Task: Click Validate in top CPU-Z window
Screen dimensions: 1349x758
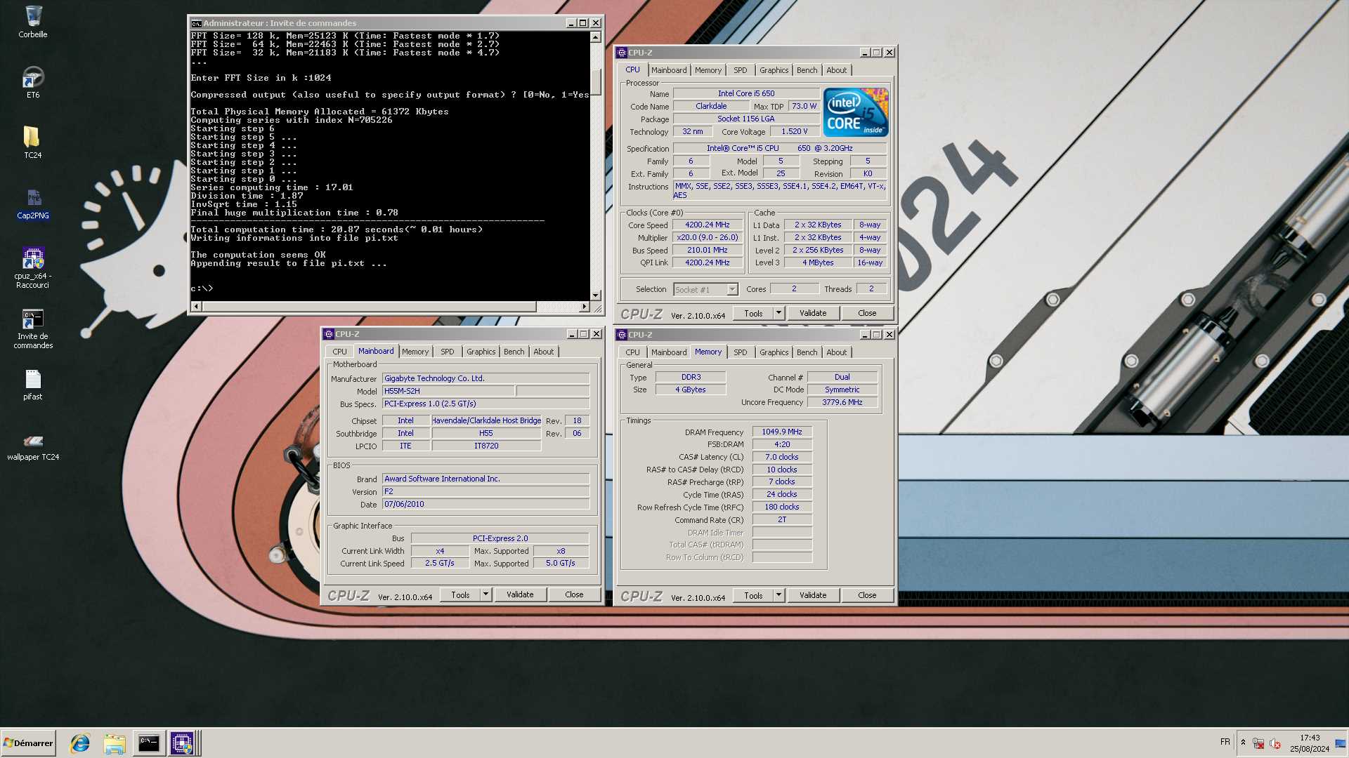Action: point(813,313)
